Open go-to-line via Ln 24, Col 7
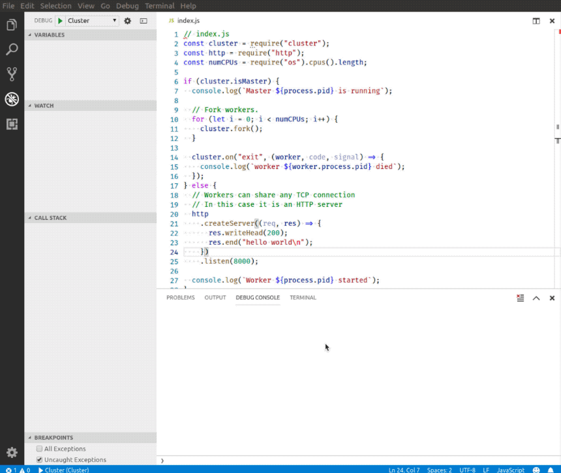This screenshot has height=473, width=561. 404,470
